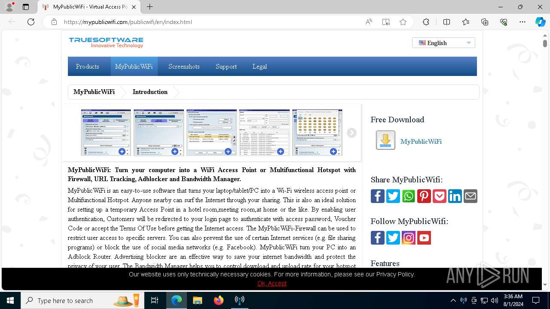Image resolution: width=550 pixels, height=309 pixels.
Task: Share on Facebook under Share MyPublicWifi
Action: tap(378, 196)
